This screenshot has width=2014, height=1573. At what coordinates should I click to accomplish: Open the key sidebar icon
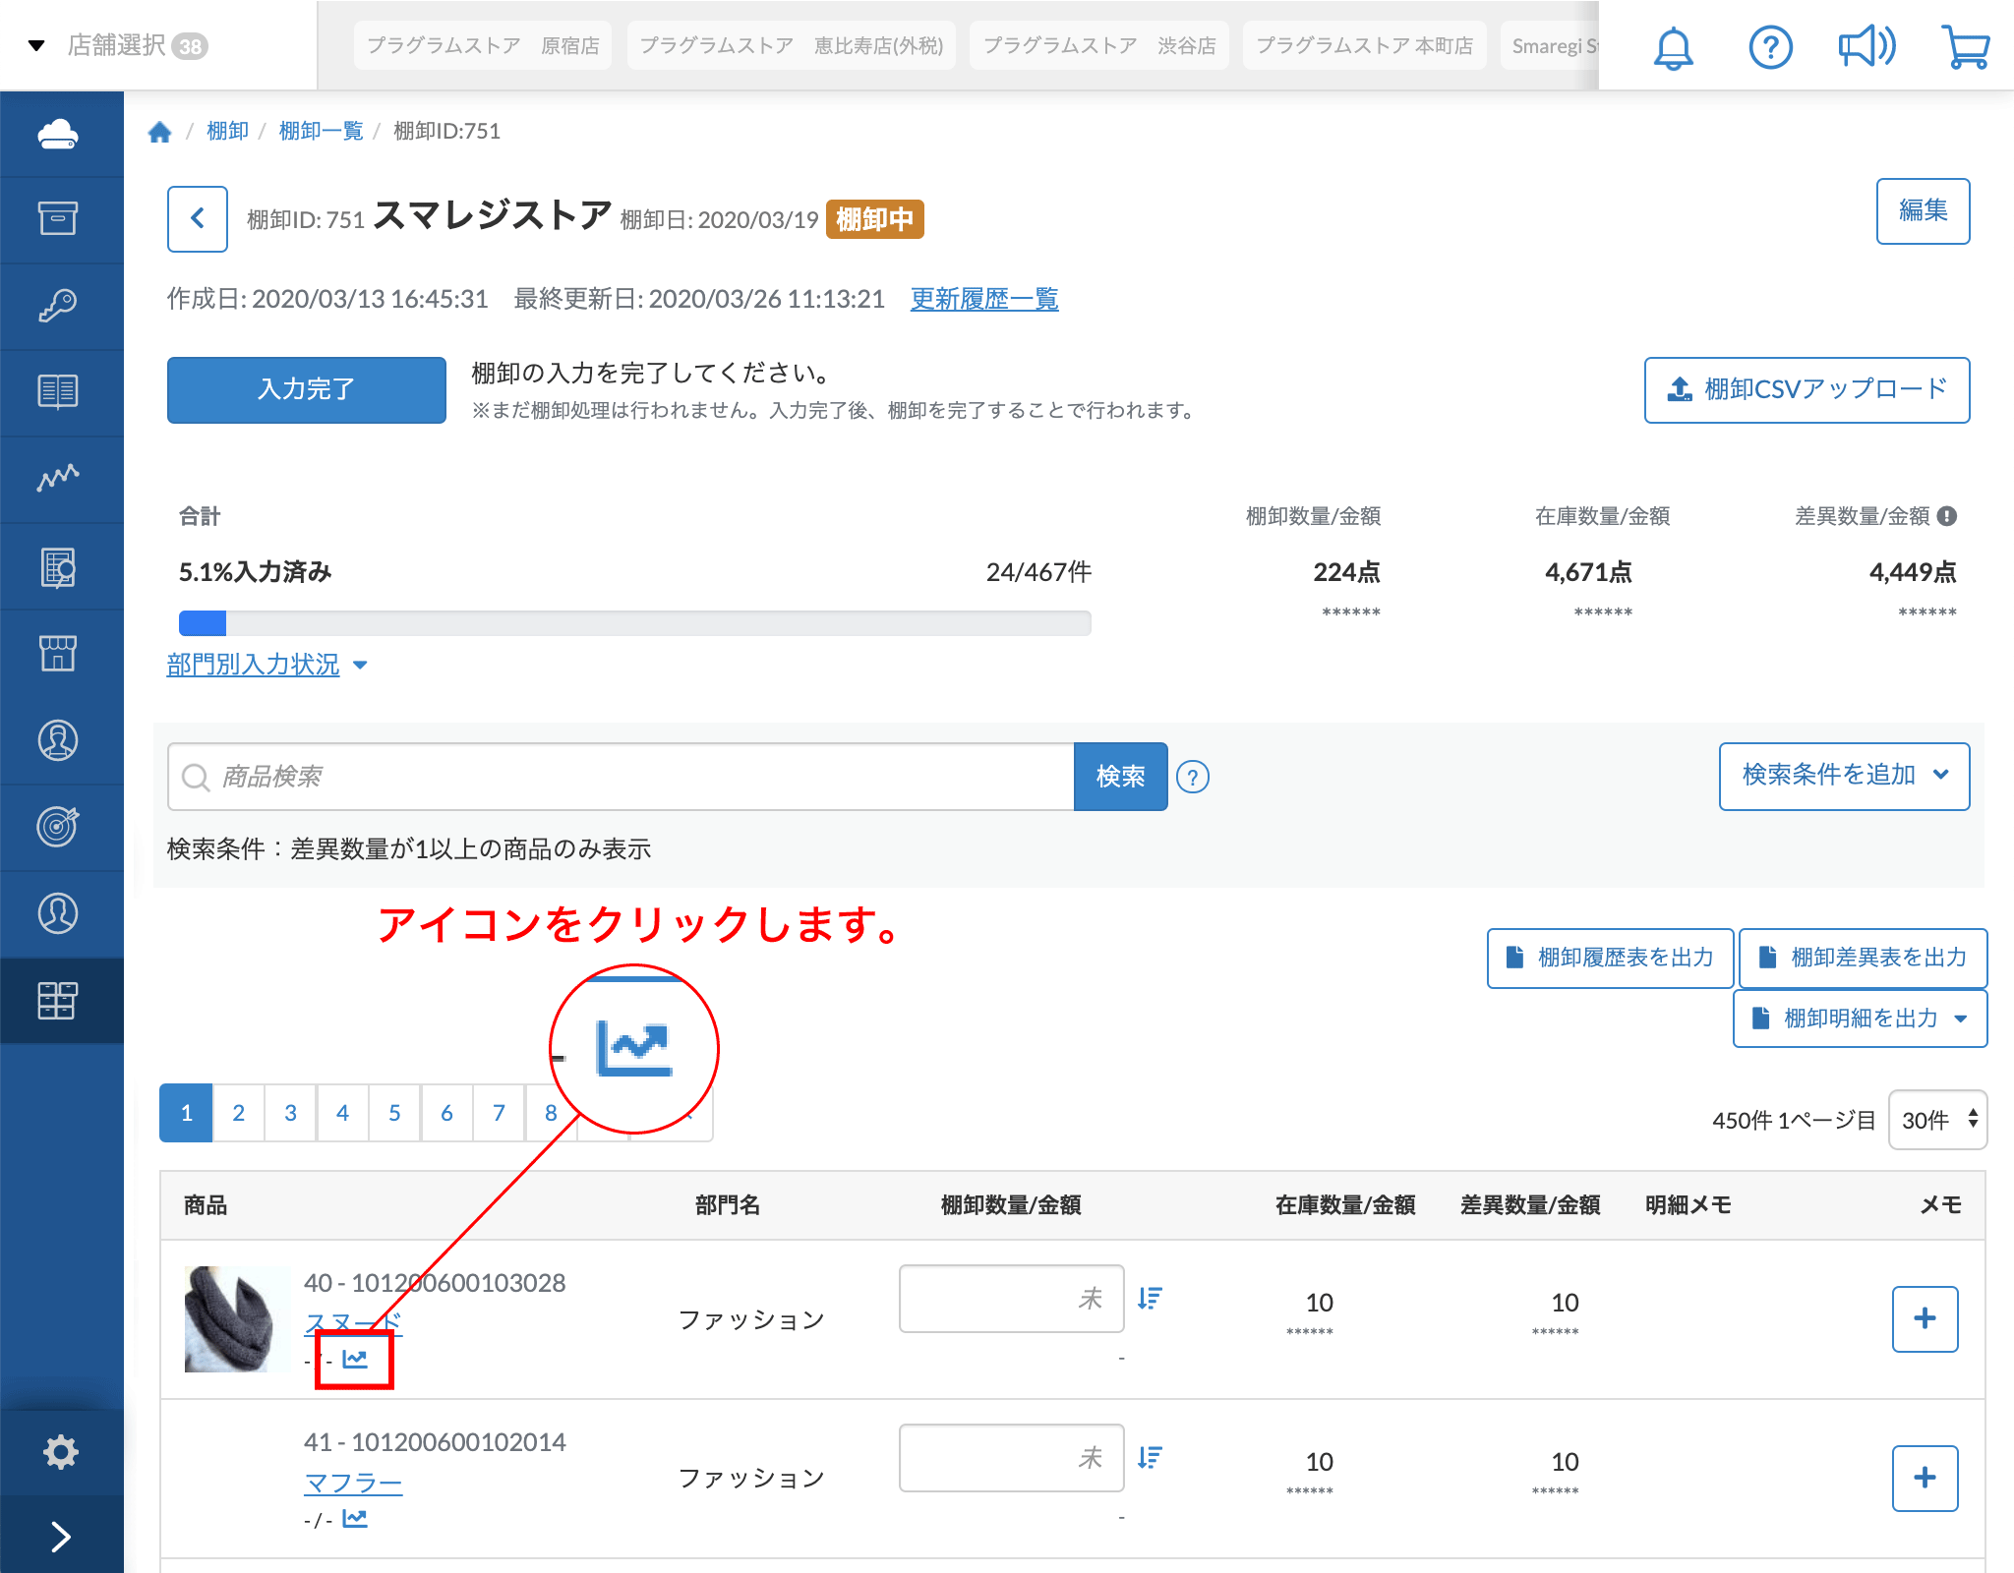tap(58, 305)
